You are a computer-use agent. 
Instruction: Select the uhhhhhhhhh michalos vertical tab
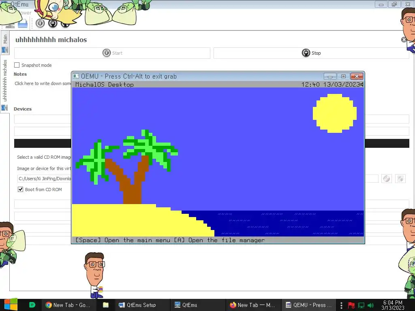click(x=5, y=84)
